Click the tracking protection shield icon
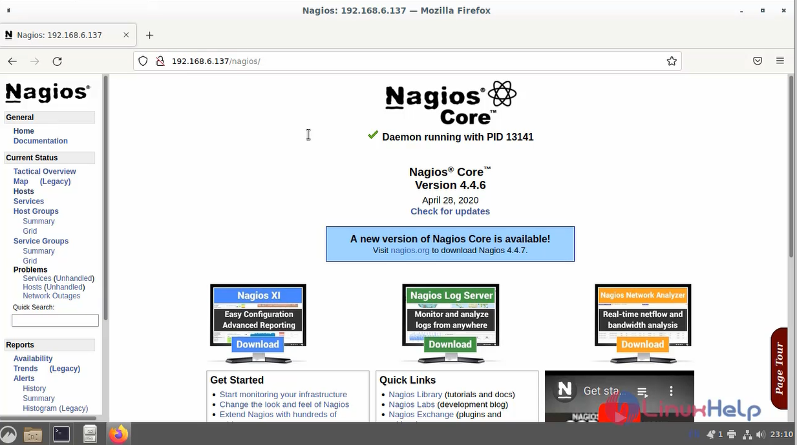The height and width of the screenshot is (445, 797). click(x=143, y=61)
